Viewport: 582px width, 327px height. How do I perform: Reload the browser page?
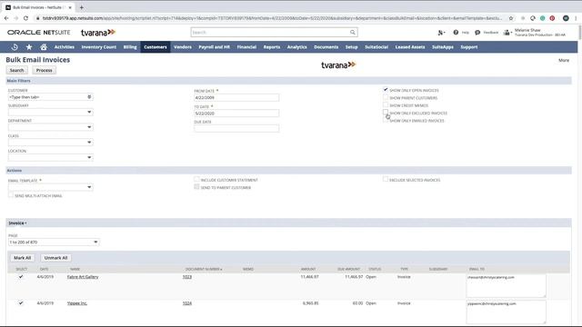pos(25,18)
